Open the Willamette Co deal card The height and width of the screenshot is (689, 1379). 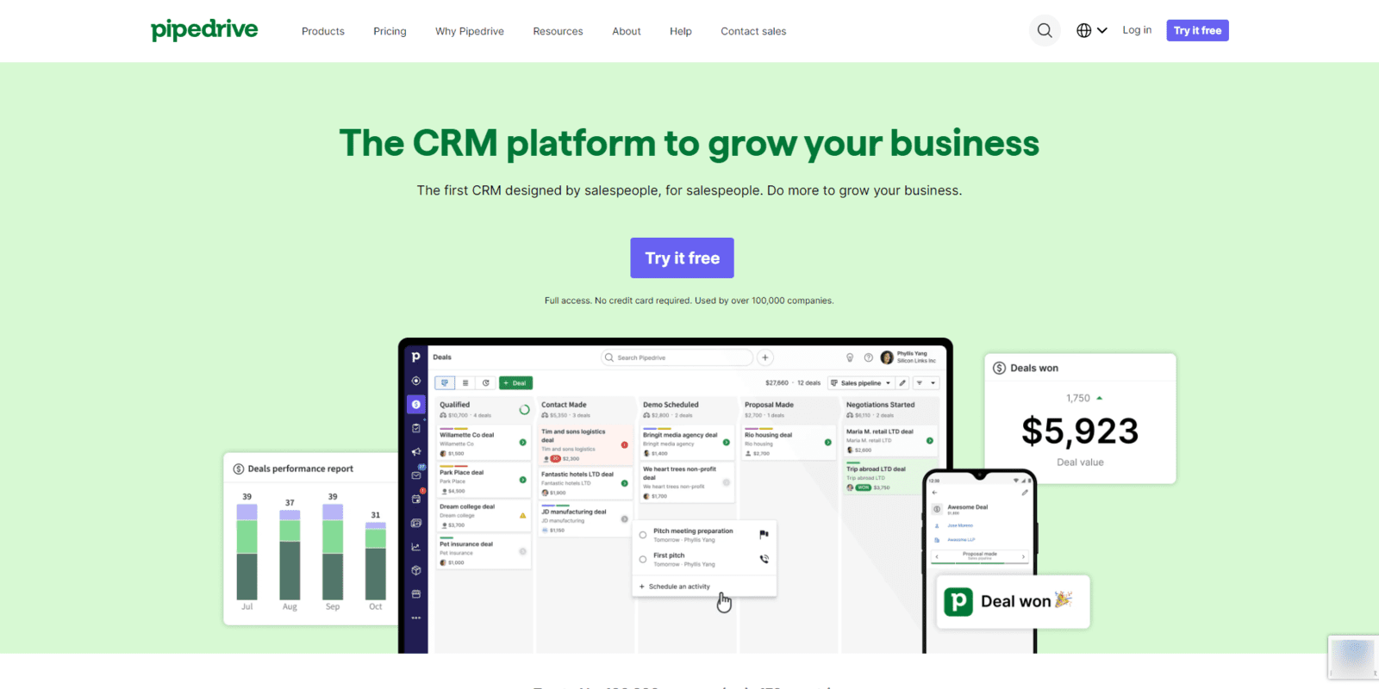pos(484,441)
